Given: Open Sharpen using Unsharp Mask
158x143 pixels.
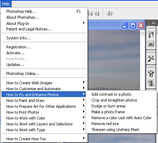Looking at the screenshot, I should [x=121, y=130].
